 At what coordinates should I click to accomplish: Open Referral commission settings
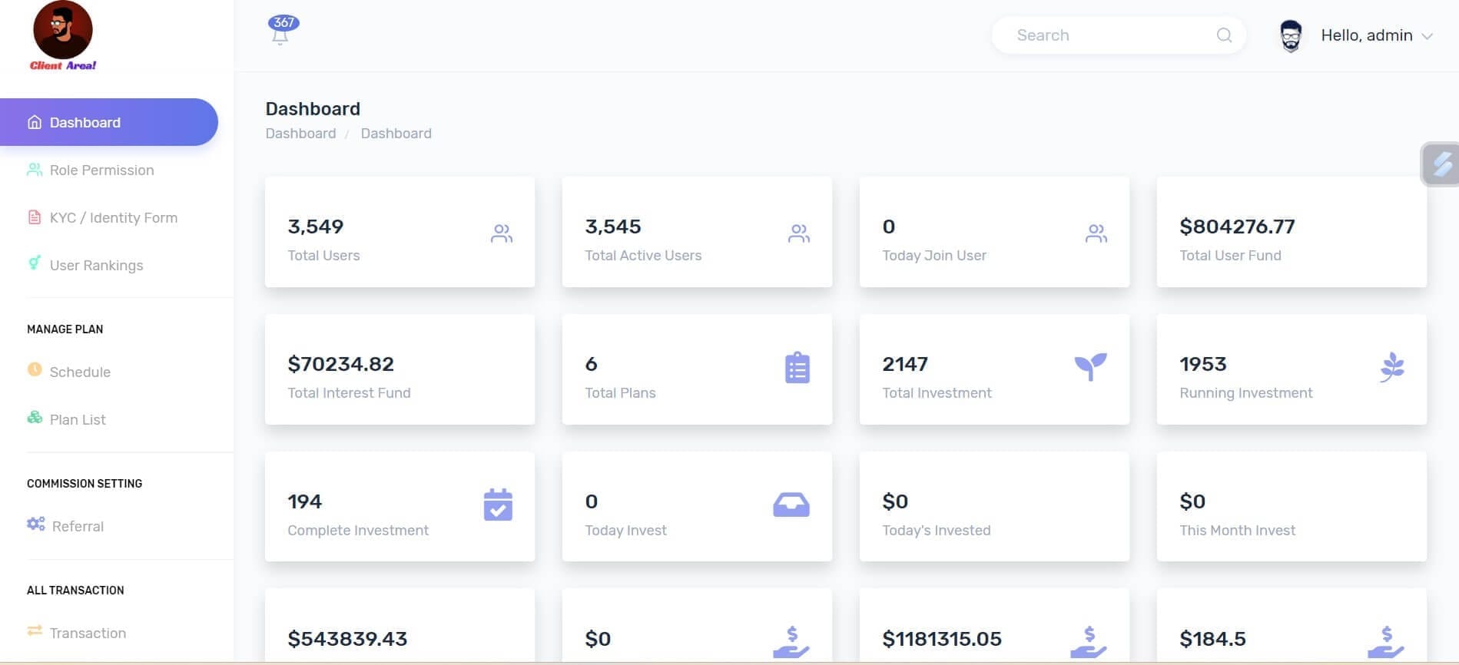click(x=78, y=527)
